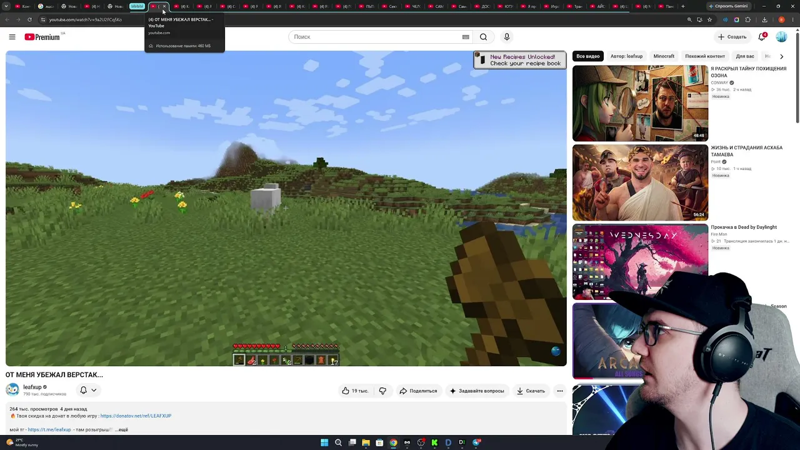The width and height of the screenshot is (800, 450).
Task: Select the "Minecraft" chip
Action: (664, 56)
